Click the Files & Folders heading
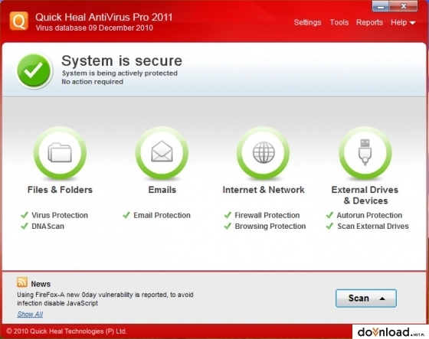The width and height of the screenshot is (429, 339). coord(60,190)
